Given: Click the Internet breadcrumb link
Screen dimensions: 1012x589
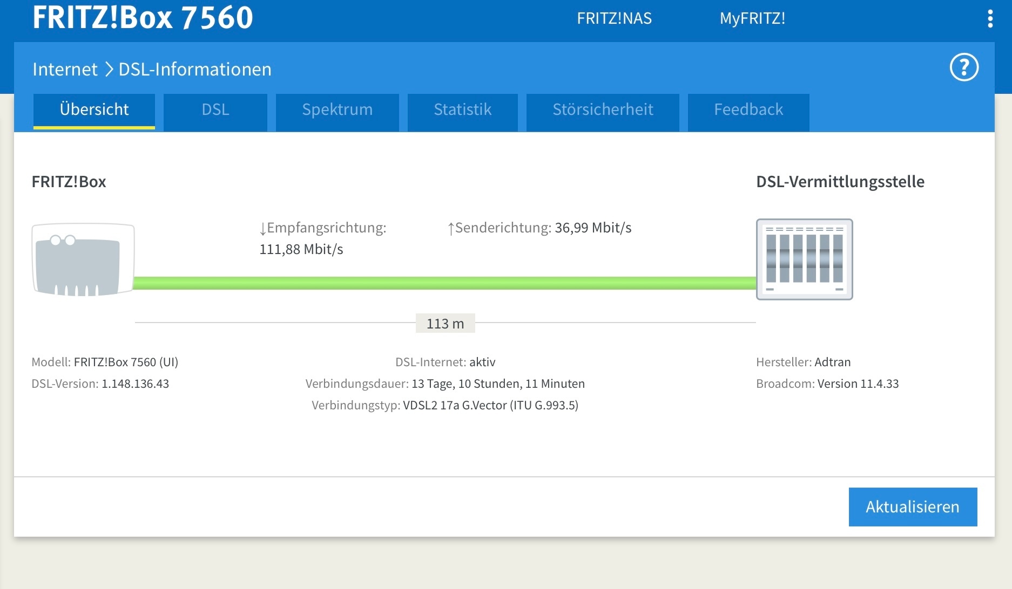Looking at the screenshot, I should tap(65, 69).
